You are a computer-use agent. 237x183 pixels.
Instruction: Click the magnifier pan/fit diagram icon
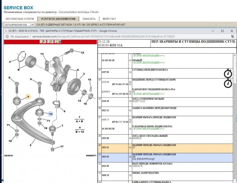(x=58, y=42)
